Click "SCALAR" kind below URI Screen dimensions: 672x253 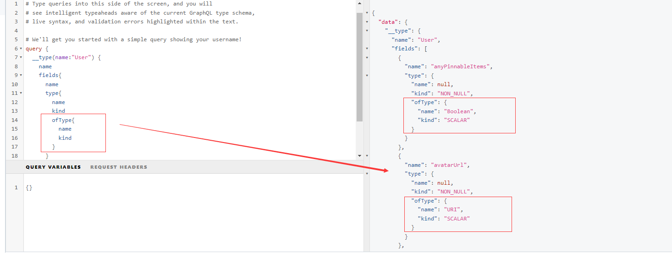[x=457, y=219]
